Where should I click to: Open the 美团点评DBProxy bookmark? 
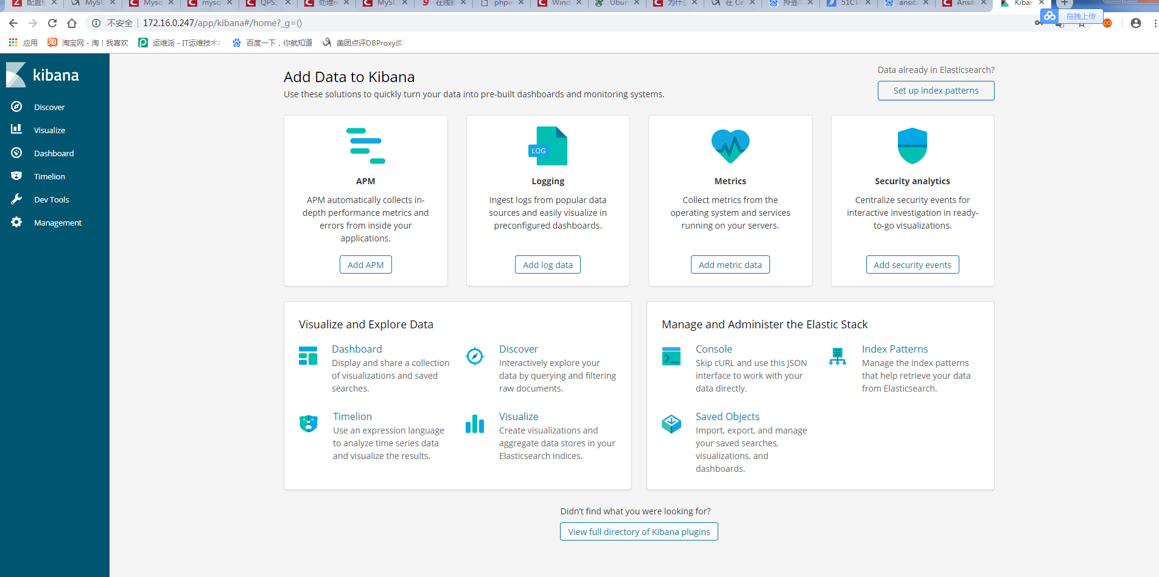[x=363, y=43]
